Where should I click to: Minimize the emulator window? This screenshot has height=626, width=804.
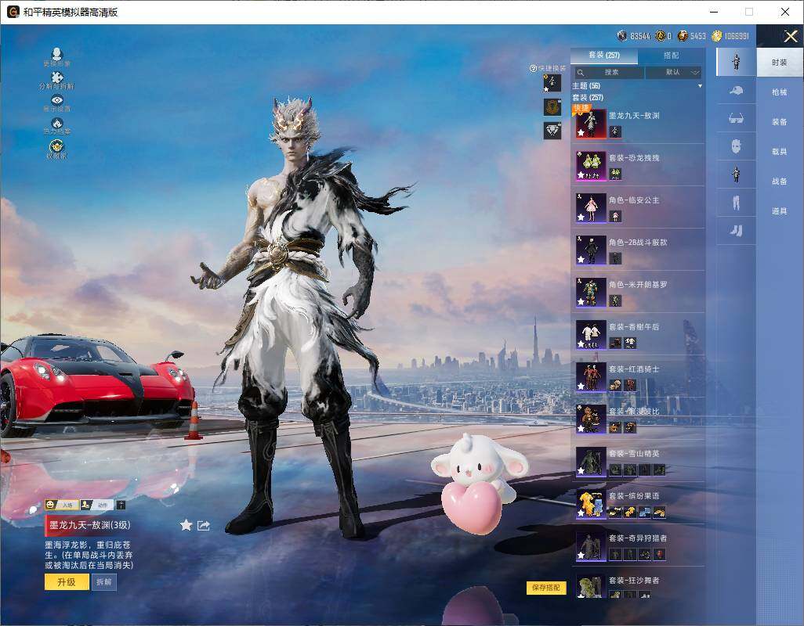point(714,12)
